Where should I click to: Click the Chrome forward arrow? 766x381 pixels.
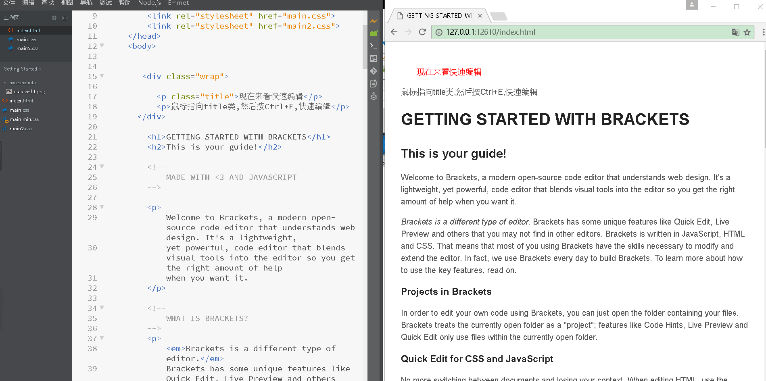coord(408,32)
